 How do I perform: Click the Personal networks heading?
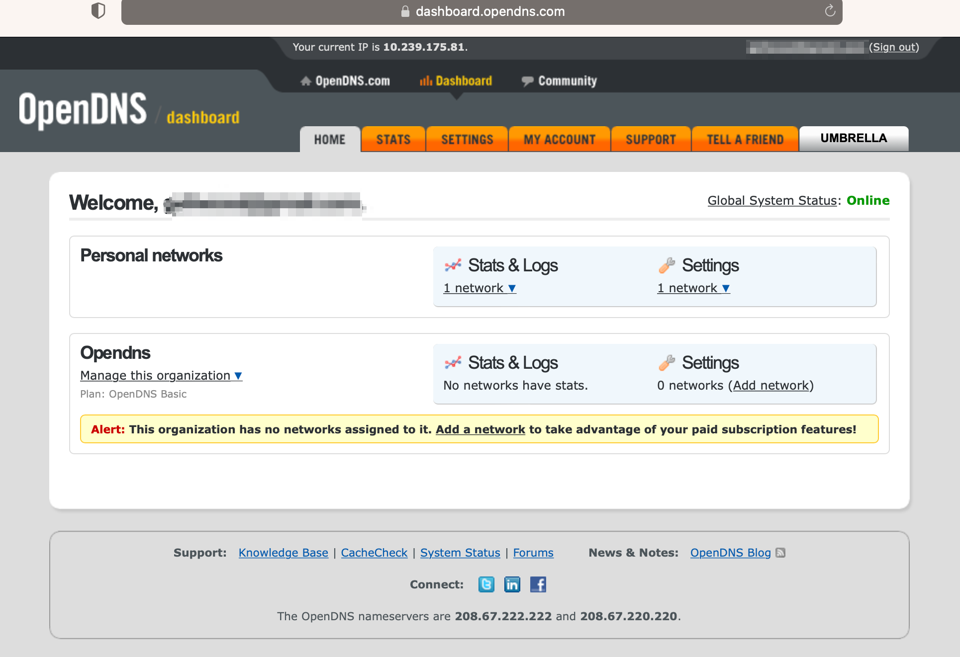point(151,255)
